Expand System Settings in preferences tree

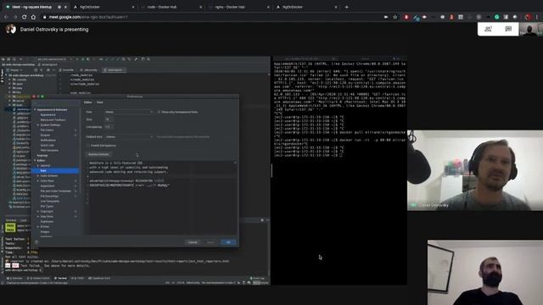point(38,125)
